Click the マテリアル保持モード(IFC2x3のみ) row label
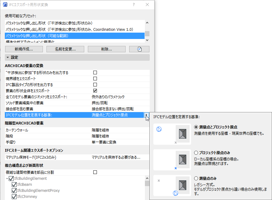 point(31,157)
